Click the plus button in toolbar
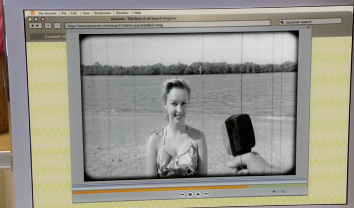 (48, 26)
